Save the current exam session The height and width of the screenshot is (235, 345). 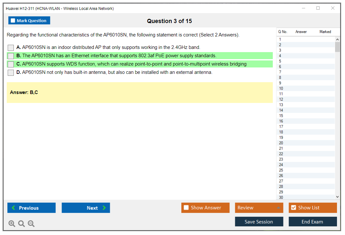(x=259, y=222)
